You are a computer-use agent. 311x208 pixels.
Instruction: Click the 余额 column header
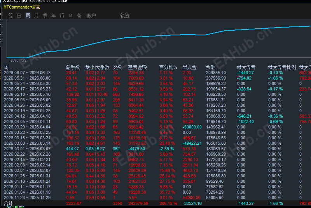click(210, 67)
